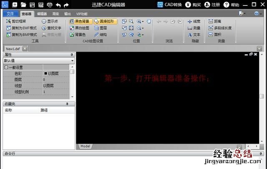267x169 pixels.
Task: Click the 帮助 question mark icon
Action: 231,5
